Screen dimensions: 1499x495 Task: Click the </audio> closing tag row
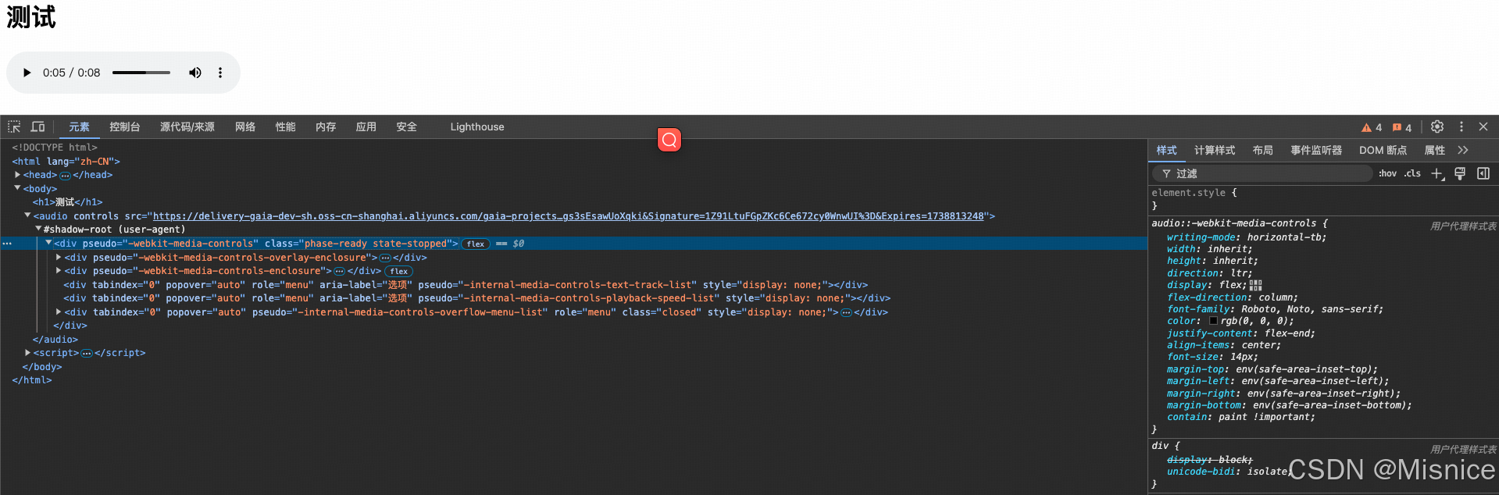[55, 340]
